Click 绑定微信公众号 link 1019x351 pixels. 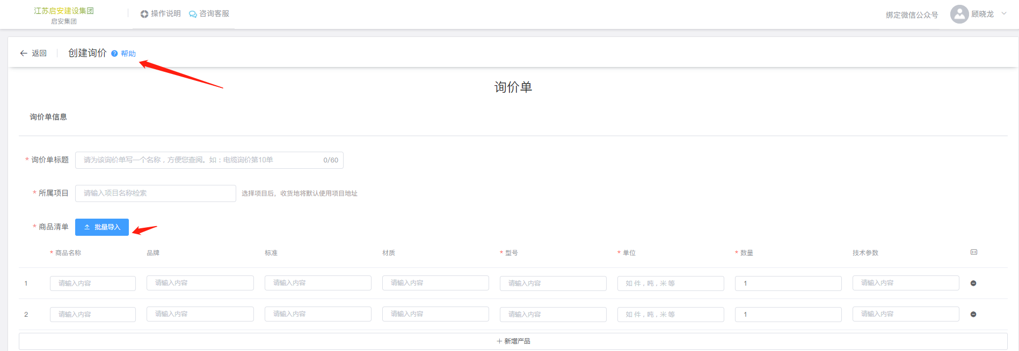pos(912,15)
